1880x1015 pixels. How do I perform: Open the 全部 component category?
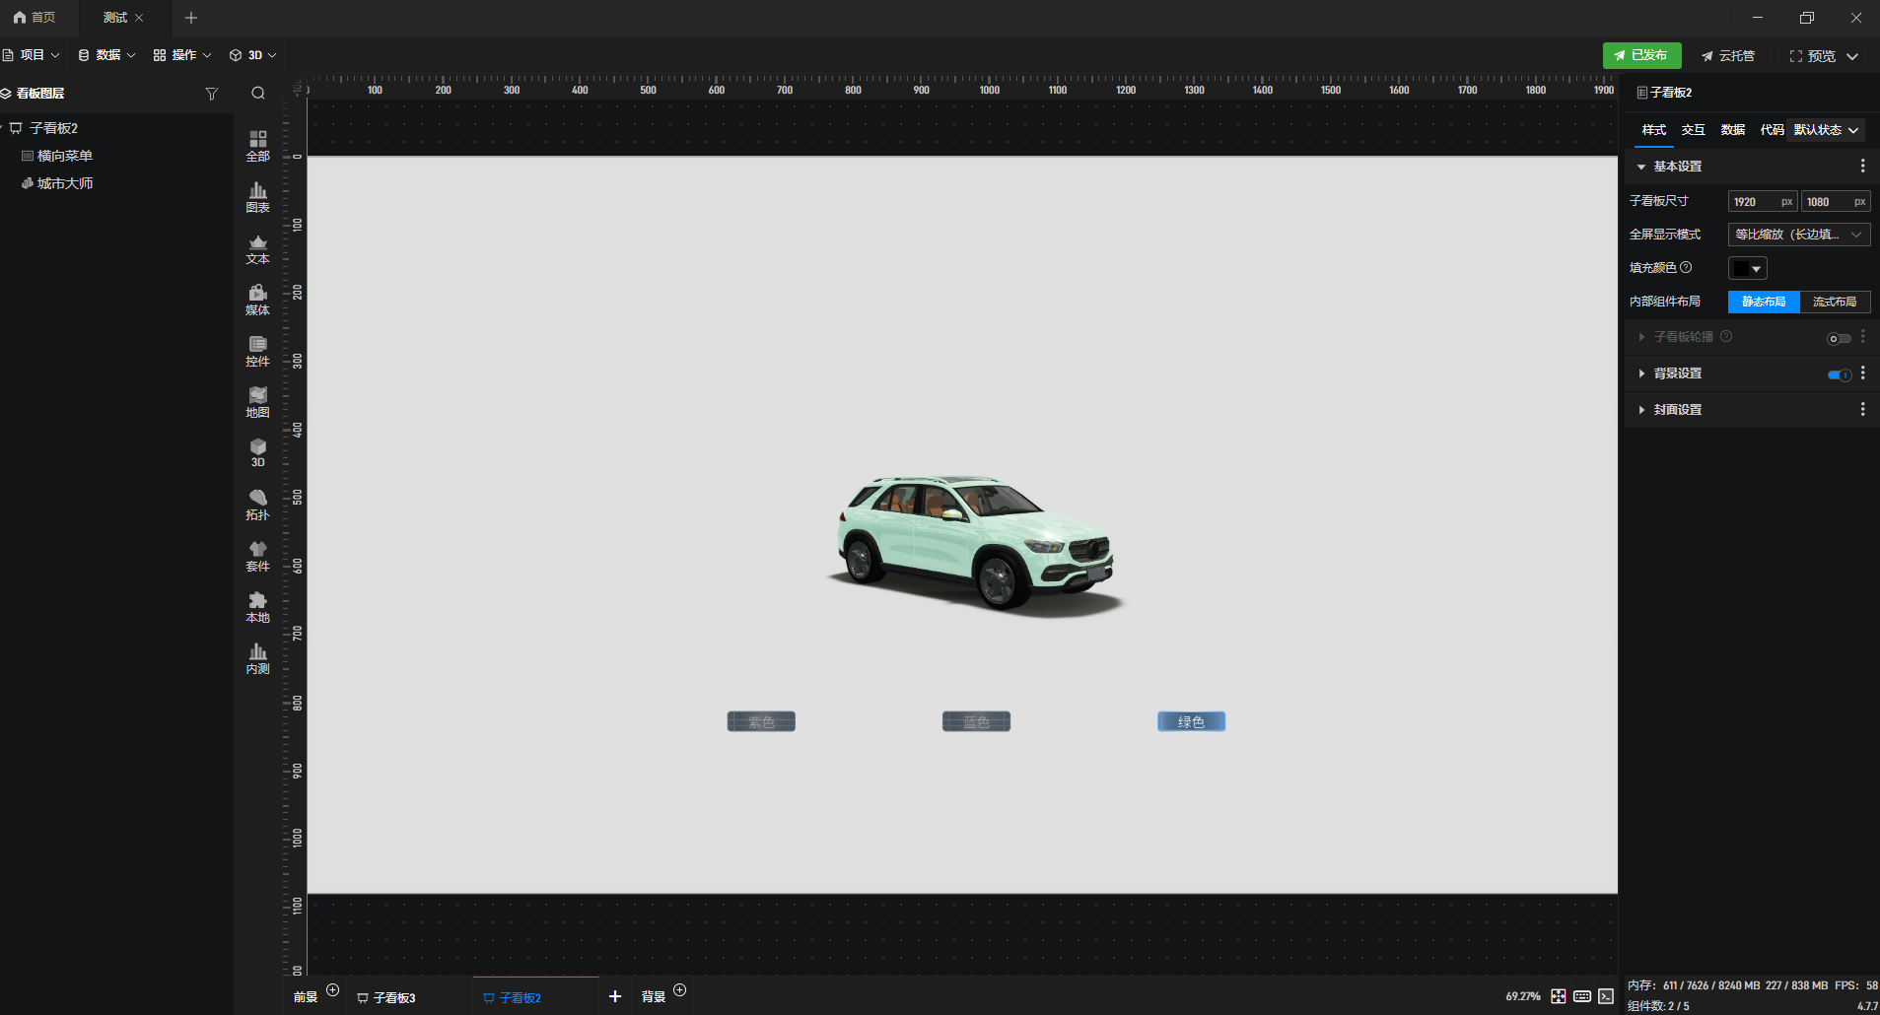(x=257, y=146)
